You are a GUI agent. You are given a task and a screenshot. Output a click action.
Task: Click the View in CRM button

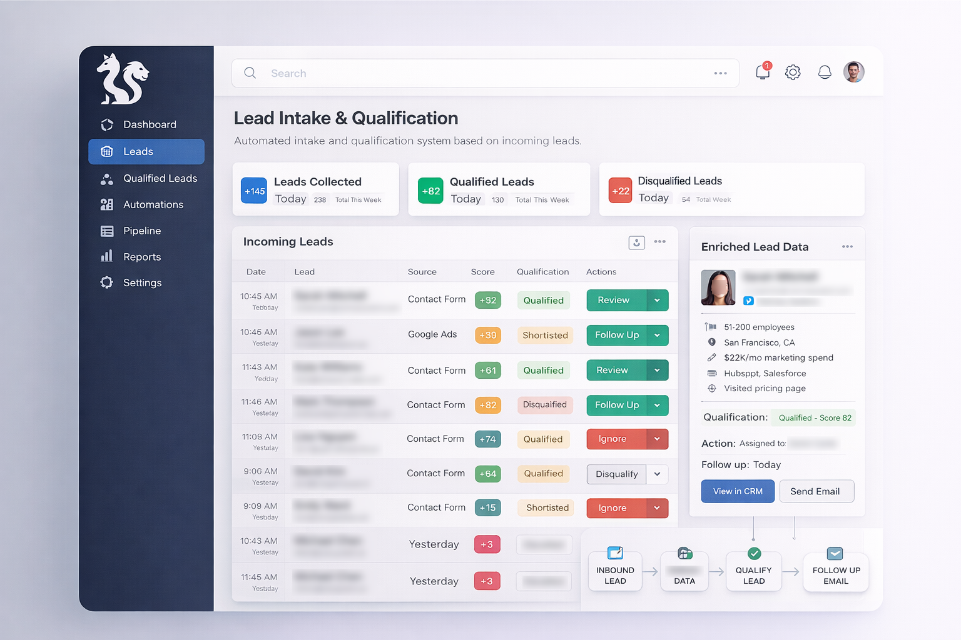738,491
